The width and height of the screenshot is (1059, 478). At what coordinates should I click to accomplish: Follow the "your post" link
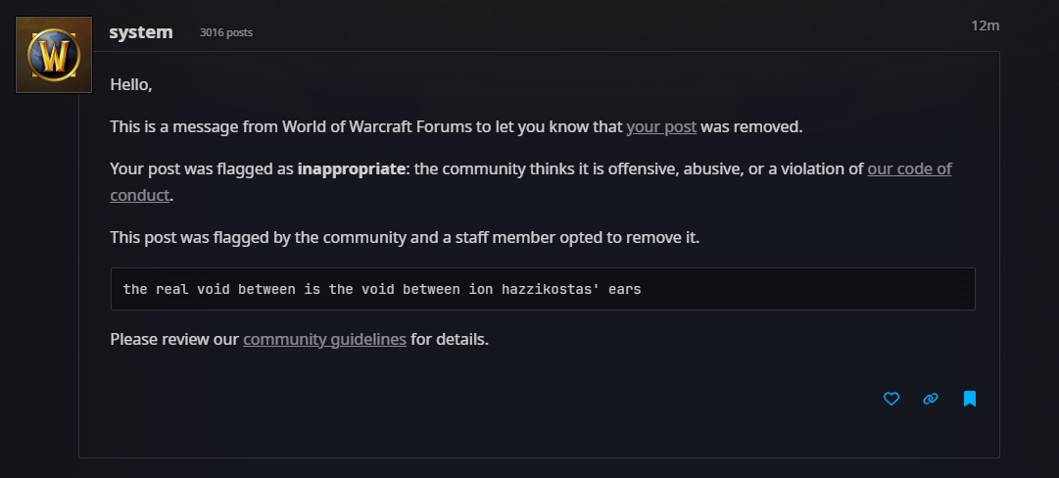(x=661, y=127)
